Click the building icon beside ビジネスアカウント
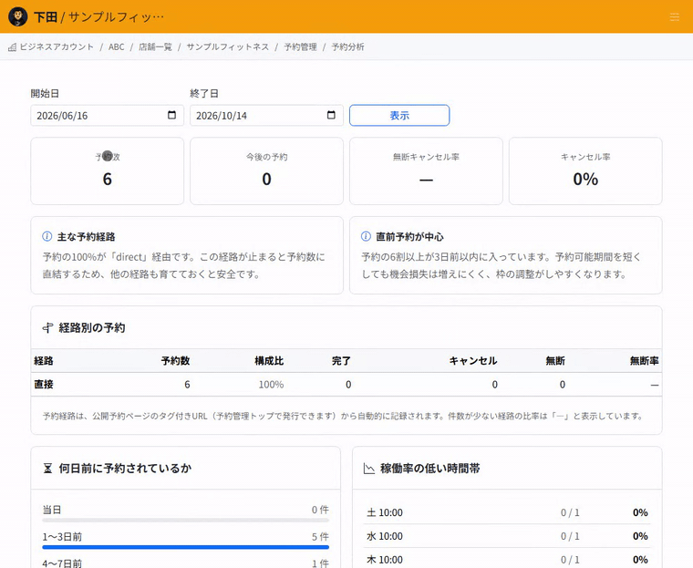This screenshot has width=693, height=568. click(x=13, y=46)
